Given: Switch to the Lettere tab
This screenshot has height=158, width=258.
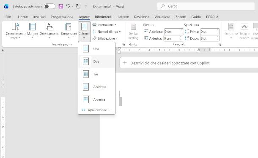Looking at the screenshot, I should point(123,17).
